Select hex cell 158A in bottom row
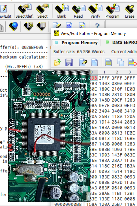 [91, 204]
